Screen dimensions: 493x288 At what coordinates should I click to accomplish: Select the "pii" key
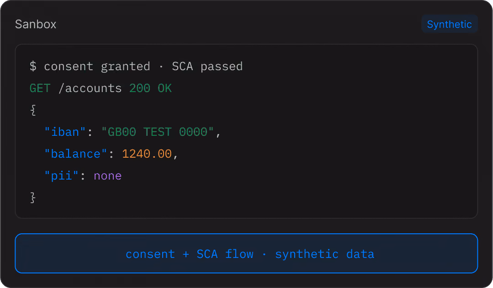pyautogui.click(x=61, y=176)
